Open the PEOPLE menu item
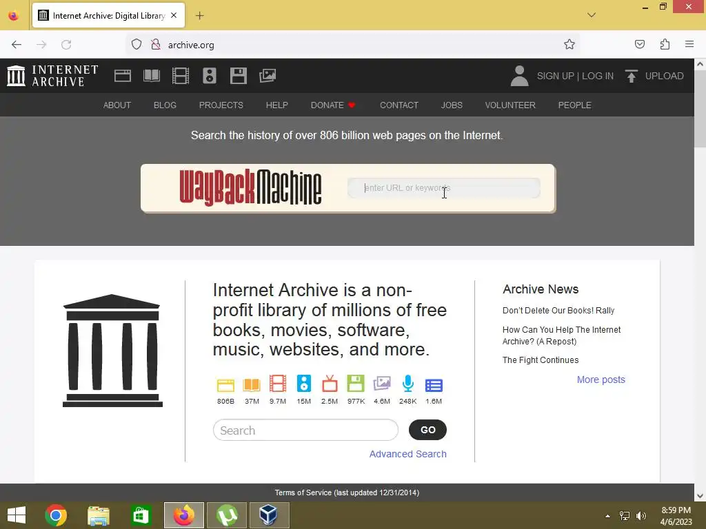The height and width of the screenshot is (529, 706). pyautogui.click(x=574, y=105)
